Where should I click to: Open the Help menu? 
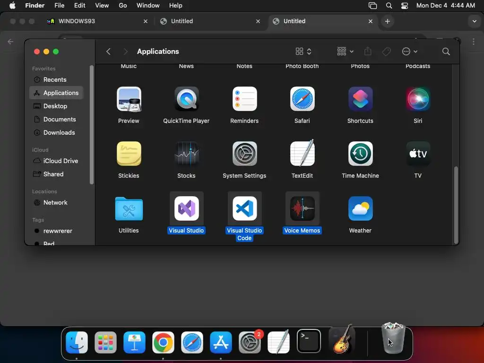coord(176,6)
